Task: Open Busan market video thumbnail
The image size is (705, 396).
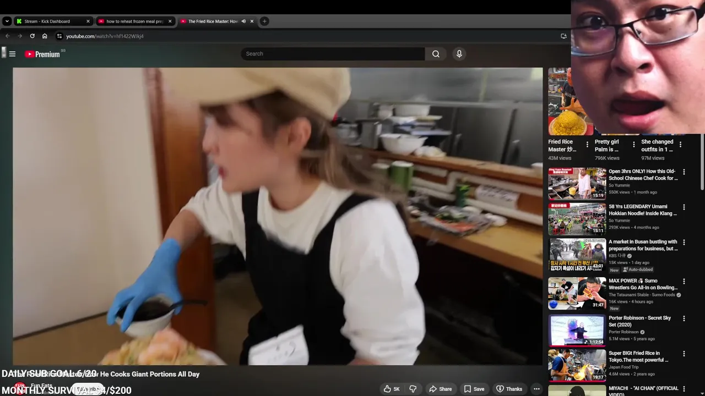Action: pos(577,255)
